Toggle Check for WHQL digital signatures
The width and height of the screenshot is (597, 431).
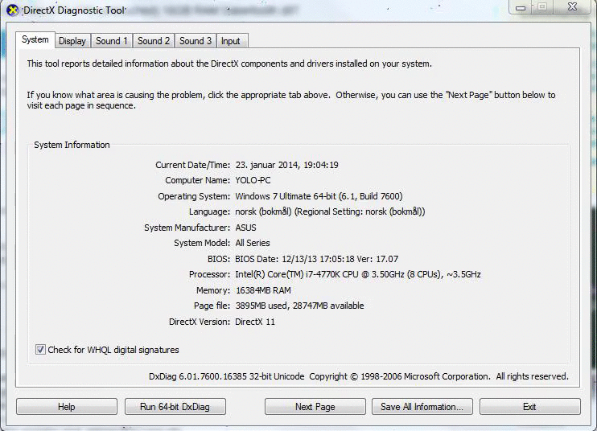[41, 349]
